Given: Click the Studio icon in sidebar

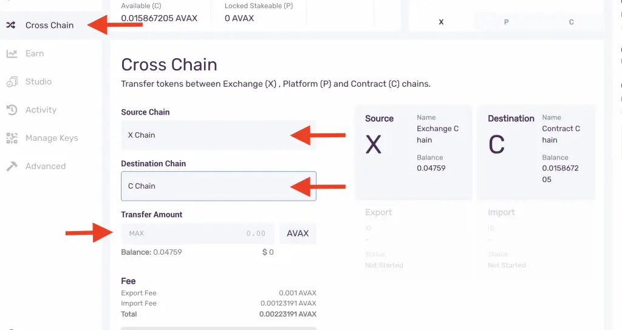Looking at the screenshot, I should coord(12,82).
